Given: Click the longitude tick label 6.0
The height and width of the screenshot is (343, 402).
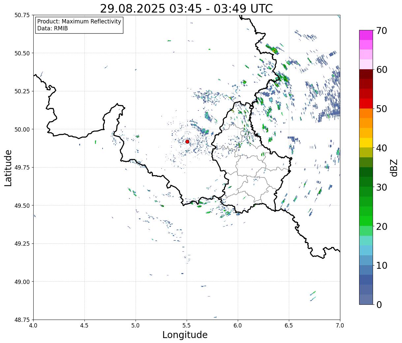Looking at the screenshot, I should pyautogui.click(x=238, y=326).
